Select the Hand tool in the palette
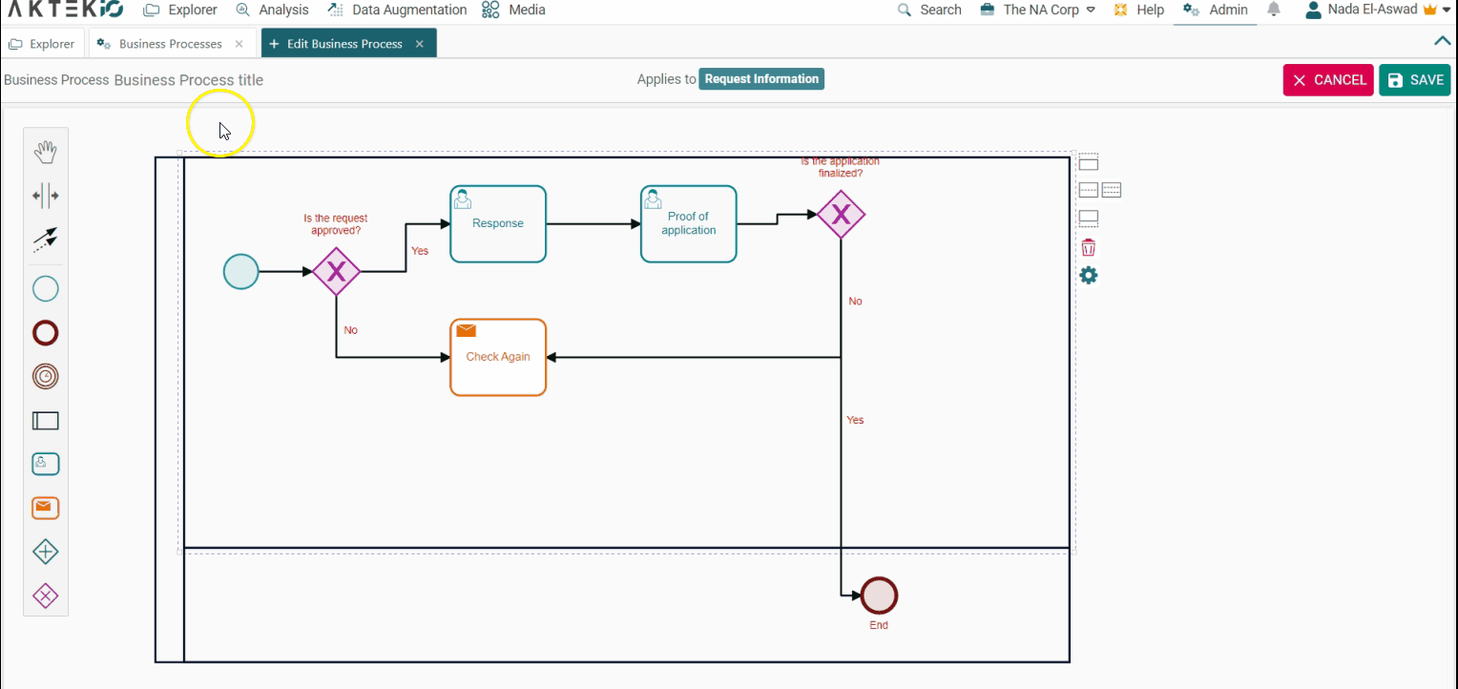This screenshot has height=689, width=1458. [x=45, y=151]
